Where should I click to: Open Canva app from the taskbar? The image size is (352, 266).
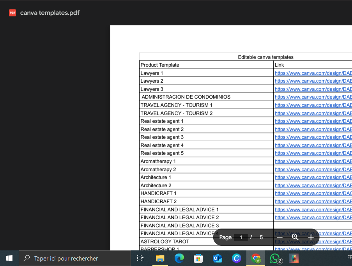[x=236, y=258]
